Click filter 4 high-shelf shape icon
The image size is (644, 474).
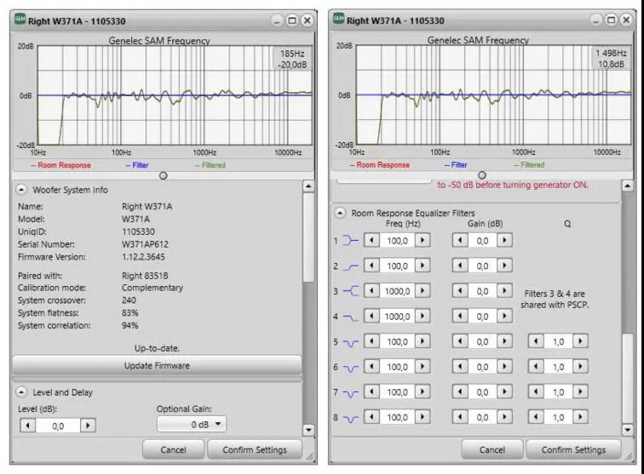coord(350,317)
